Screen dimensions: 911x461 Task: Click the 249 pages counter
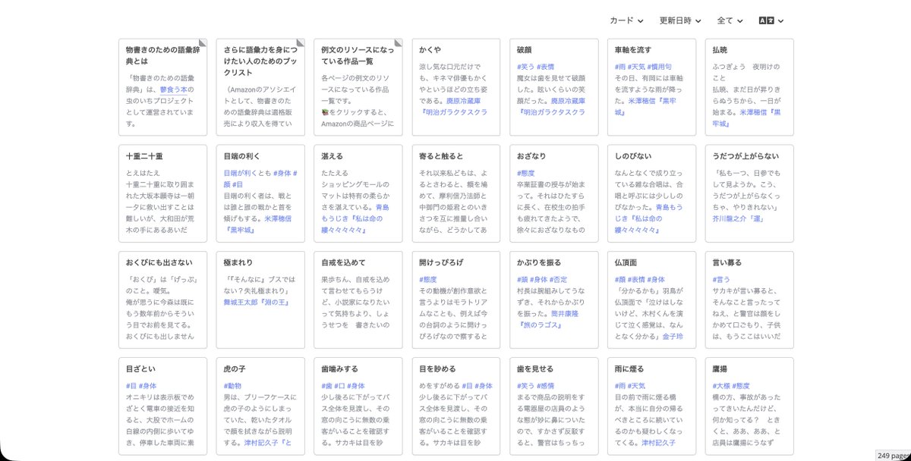[893, 455]
